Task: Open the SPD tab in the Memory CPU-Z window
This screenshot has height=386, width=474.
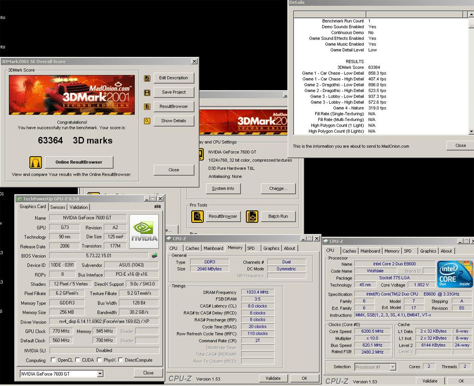Action: pyautogui.click(x=251, y=248)
